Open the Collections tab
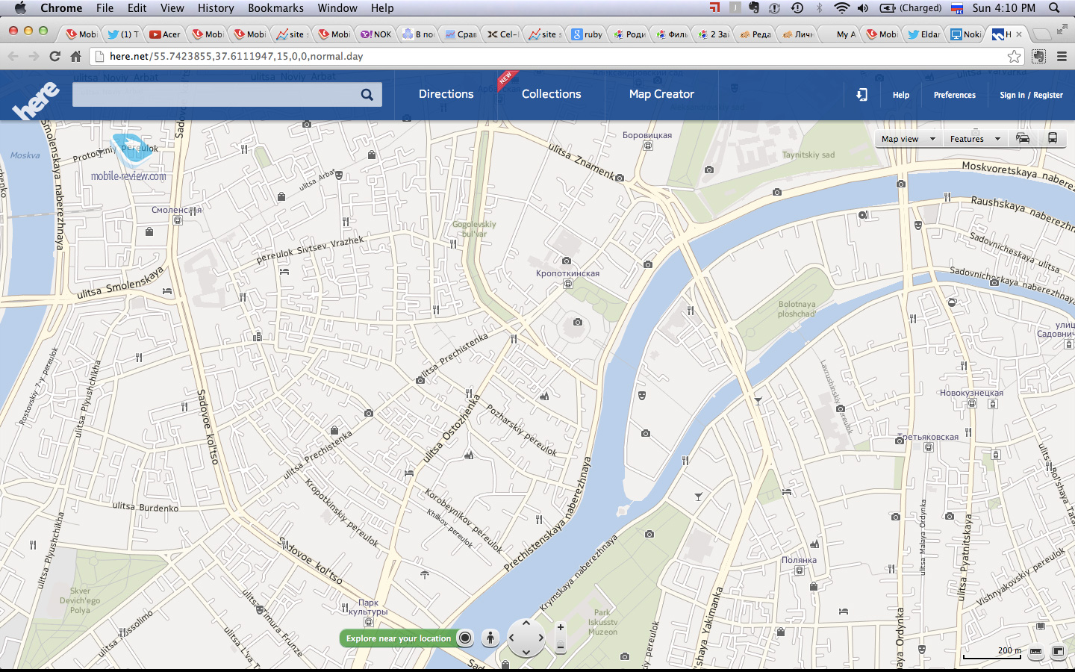This screenshot has width=1075, height=672. click(x=551, y=94)
